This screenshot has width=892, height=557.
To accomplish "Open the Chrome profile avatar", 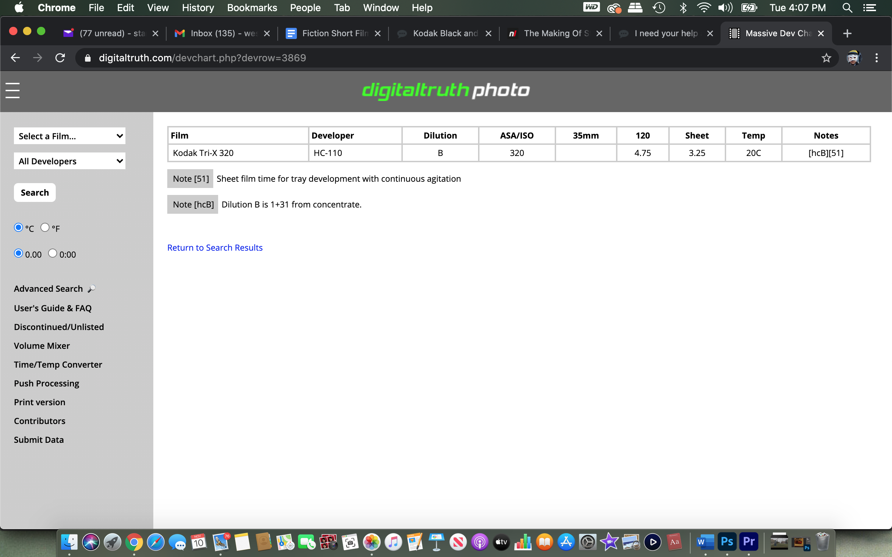I will click(x=853, y=58).
